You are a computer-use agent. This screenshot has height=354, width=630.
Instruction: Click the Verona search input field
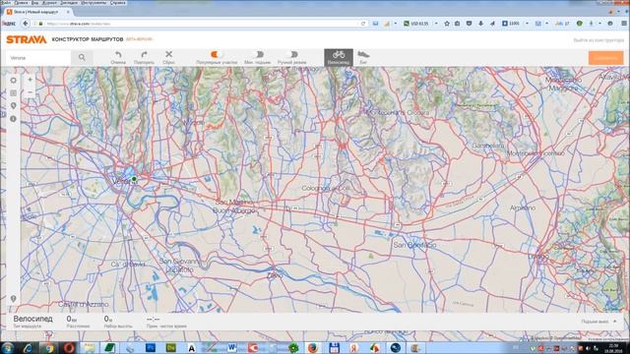38,58
